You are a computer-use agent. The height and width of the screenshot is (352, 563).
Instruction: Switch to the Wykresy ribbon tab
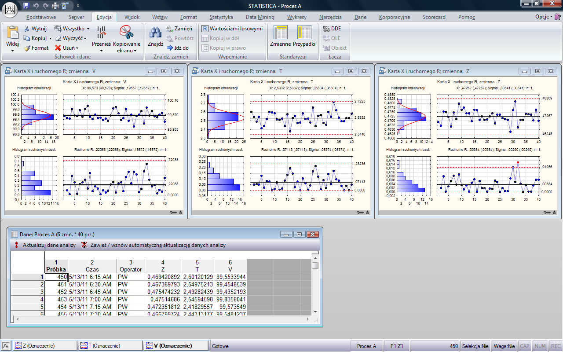297,17
